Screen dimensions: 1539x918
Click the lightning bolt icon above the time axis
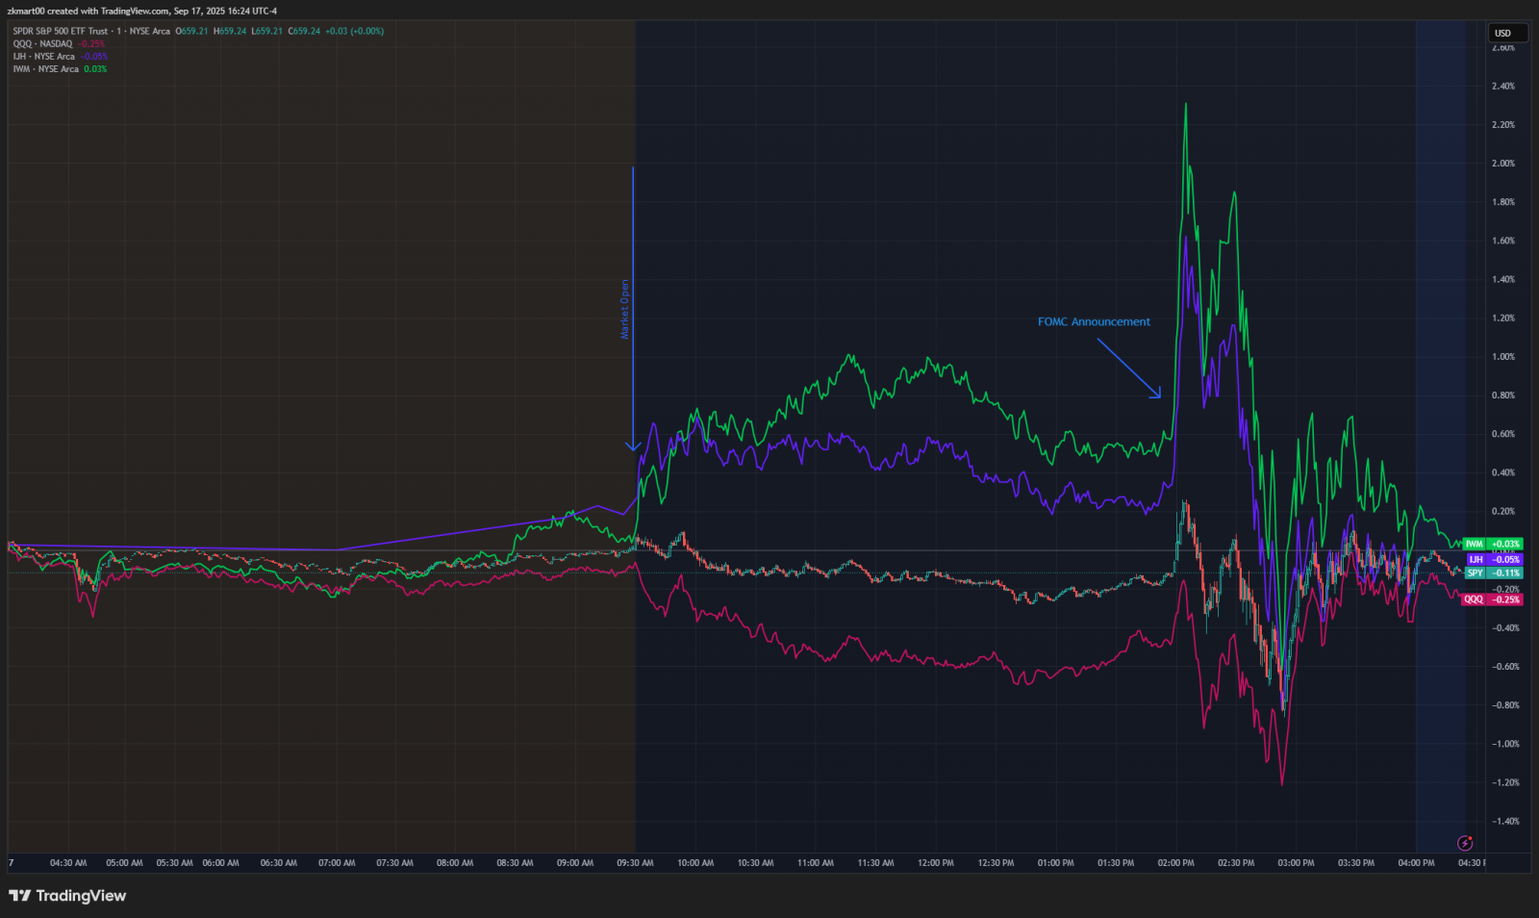(1465, 843)
